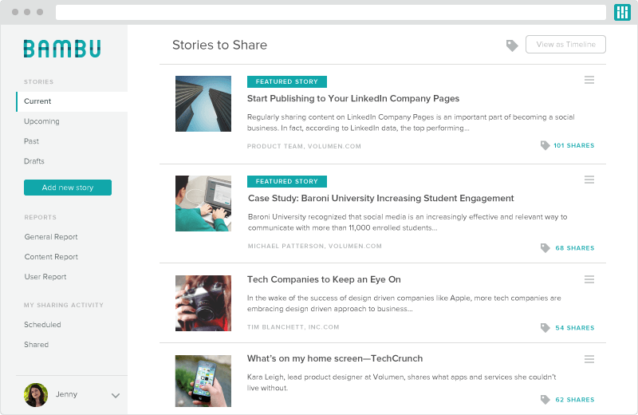Select Upcoming in the Stories sidebar
This screenshot has height=415, width=638.
[x=41, y=121]
